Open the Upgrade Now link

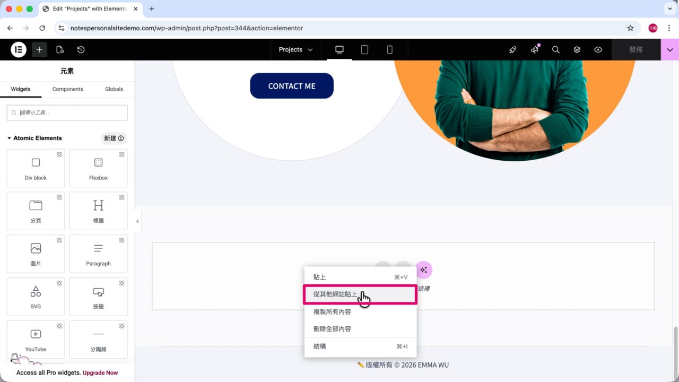pos(100,372)
